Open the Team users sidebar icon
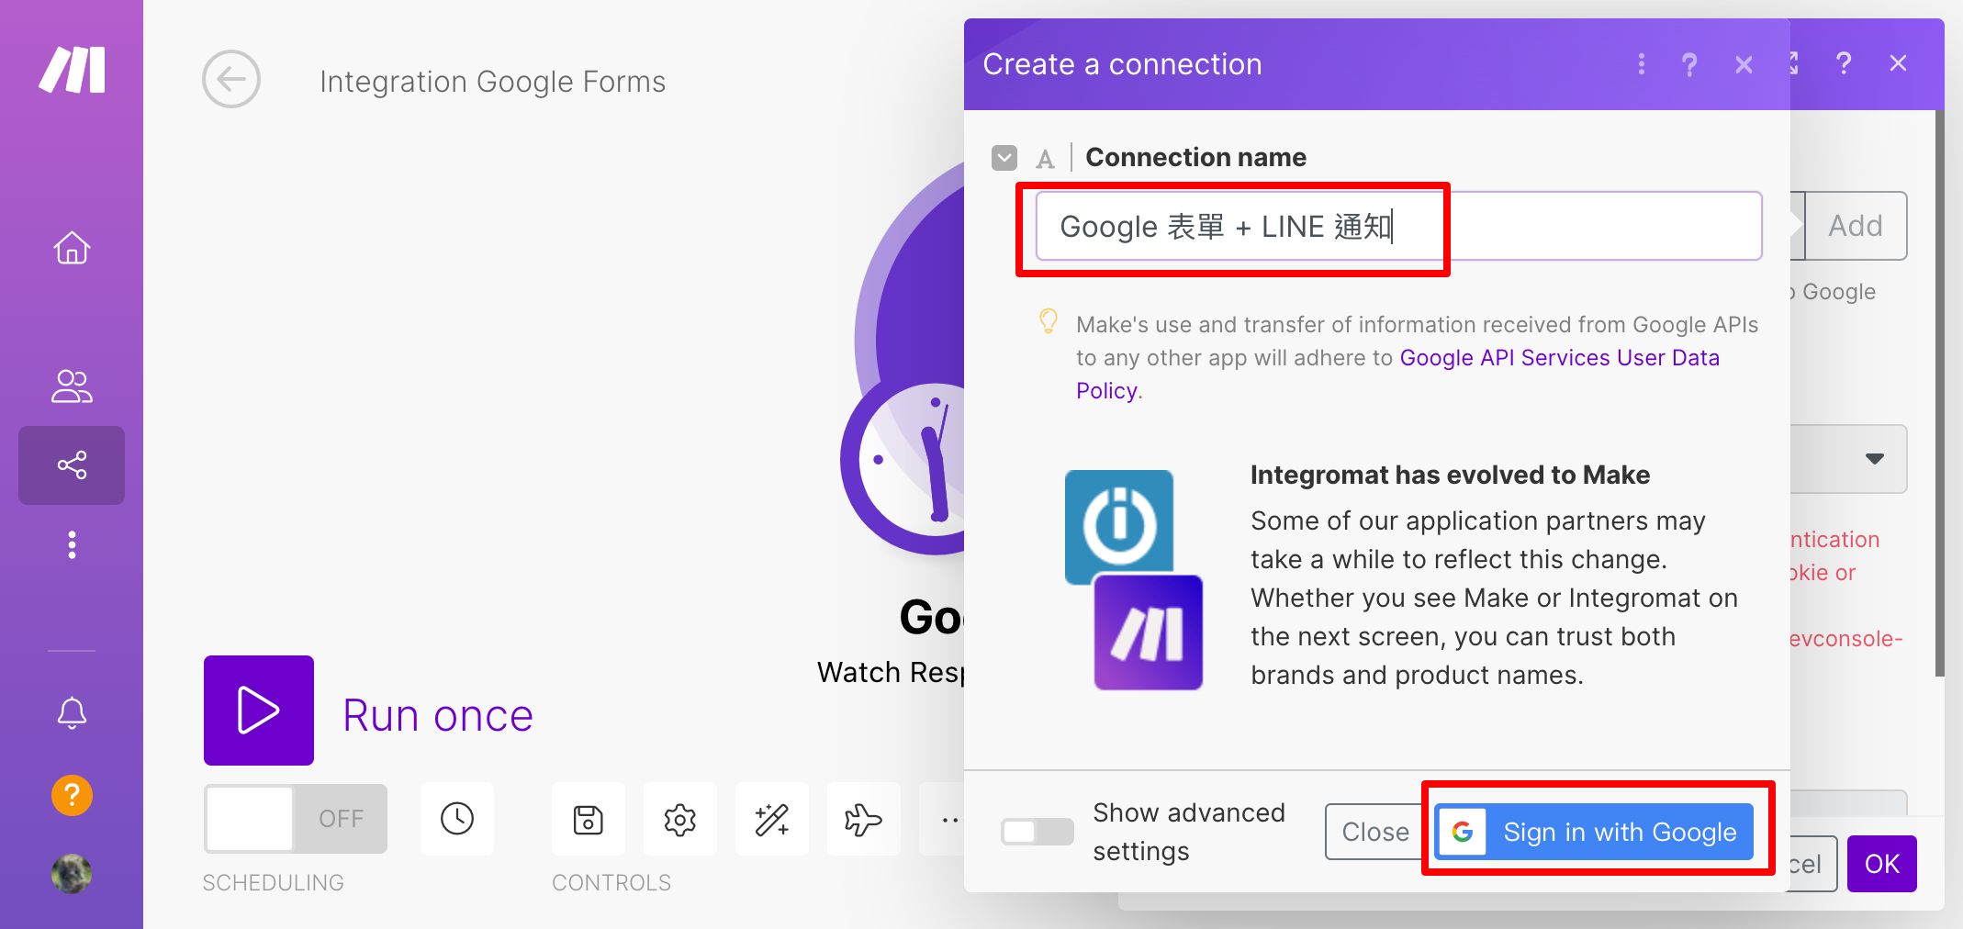 click(72, 386)
